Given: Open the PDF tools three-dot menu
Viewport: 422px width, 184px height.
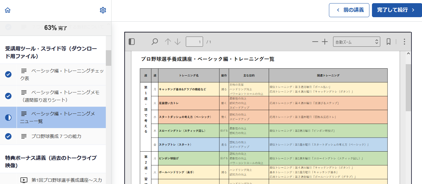Looking at the screenshot, I should coord(404,42).
